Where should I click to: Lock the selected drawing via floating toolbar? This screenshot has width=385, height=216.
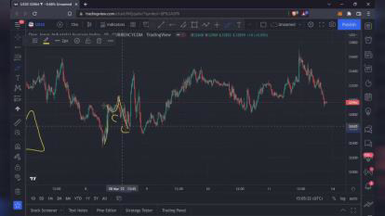[x=88, y=41]
